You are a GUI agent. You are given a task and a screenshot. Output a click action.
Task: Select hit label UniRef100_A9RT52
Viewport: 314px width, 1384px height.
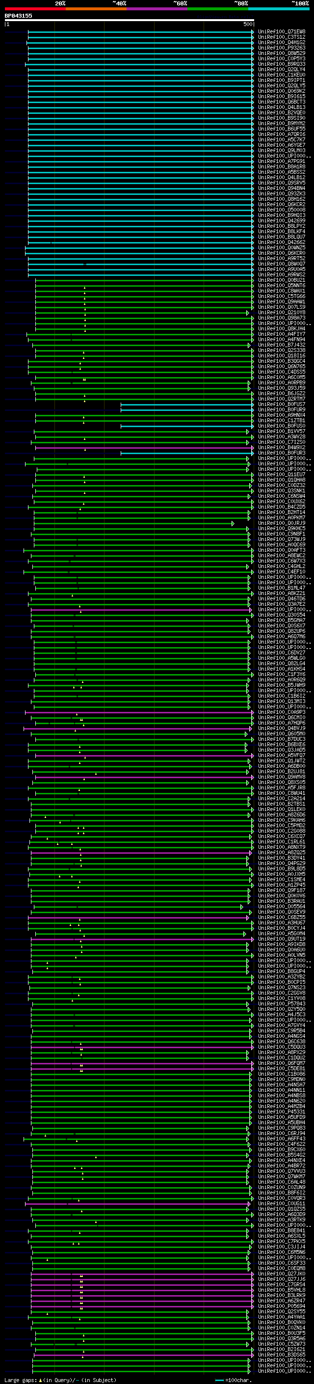point(282,258)
